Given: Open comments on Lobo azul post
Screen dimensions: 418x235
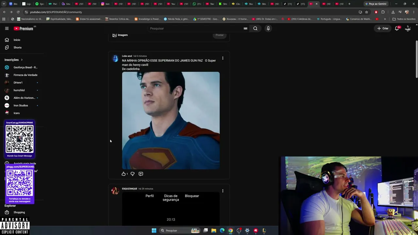Looking at the screenshot, I should coord(141,174).
